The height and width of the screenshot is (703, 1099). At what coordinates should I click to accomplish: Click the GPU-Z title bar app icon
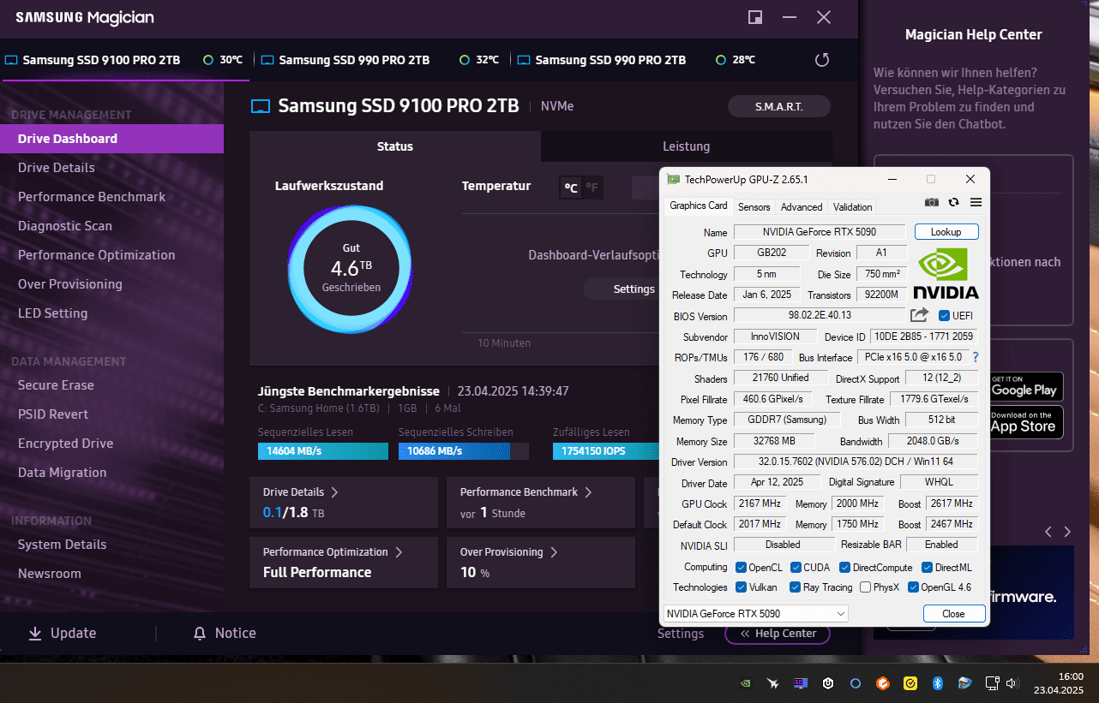pos(674,179)
